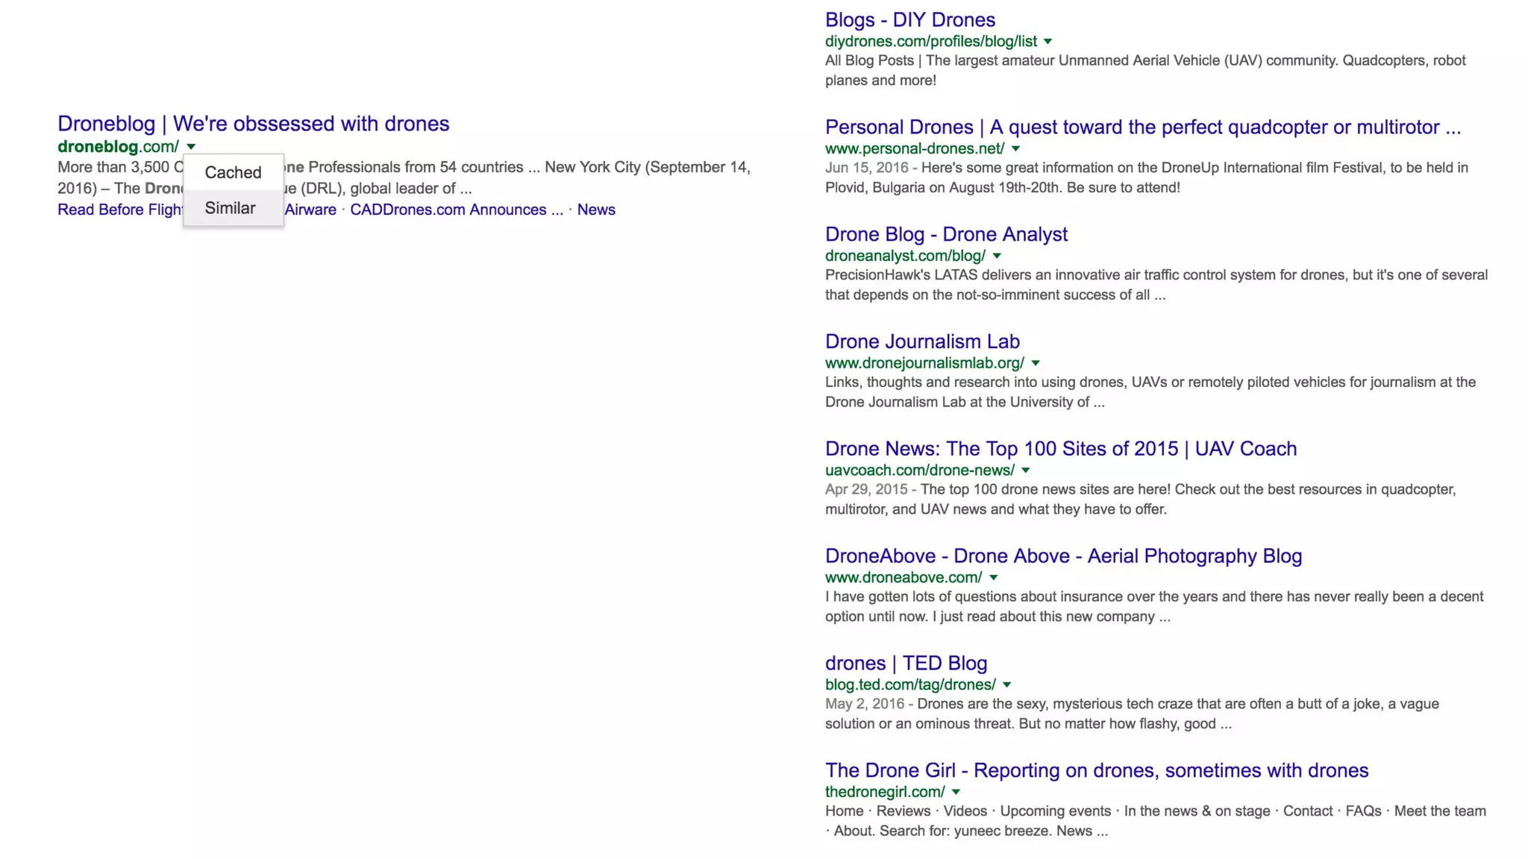Open The Drone Girl result title
Image resolution: width=1528 pixels, height=859 pixels.
(x=1096, y=770)
